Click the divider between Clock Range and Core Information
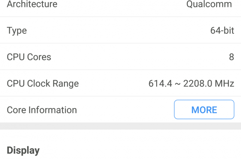This screenshot has width=241, height=159. point(120,96)
